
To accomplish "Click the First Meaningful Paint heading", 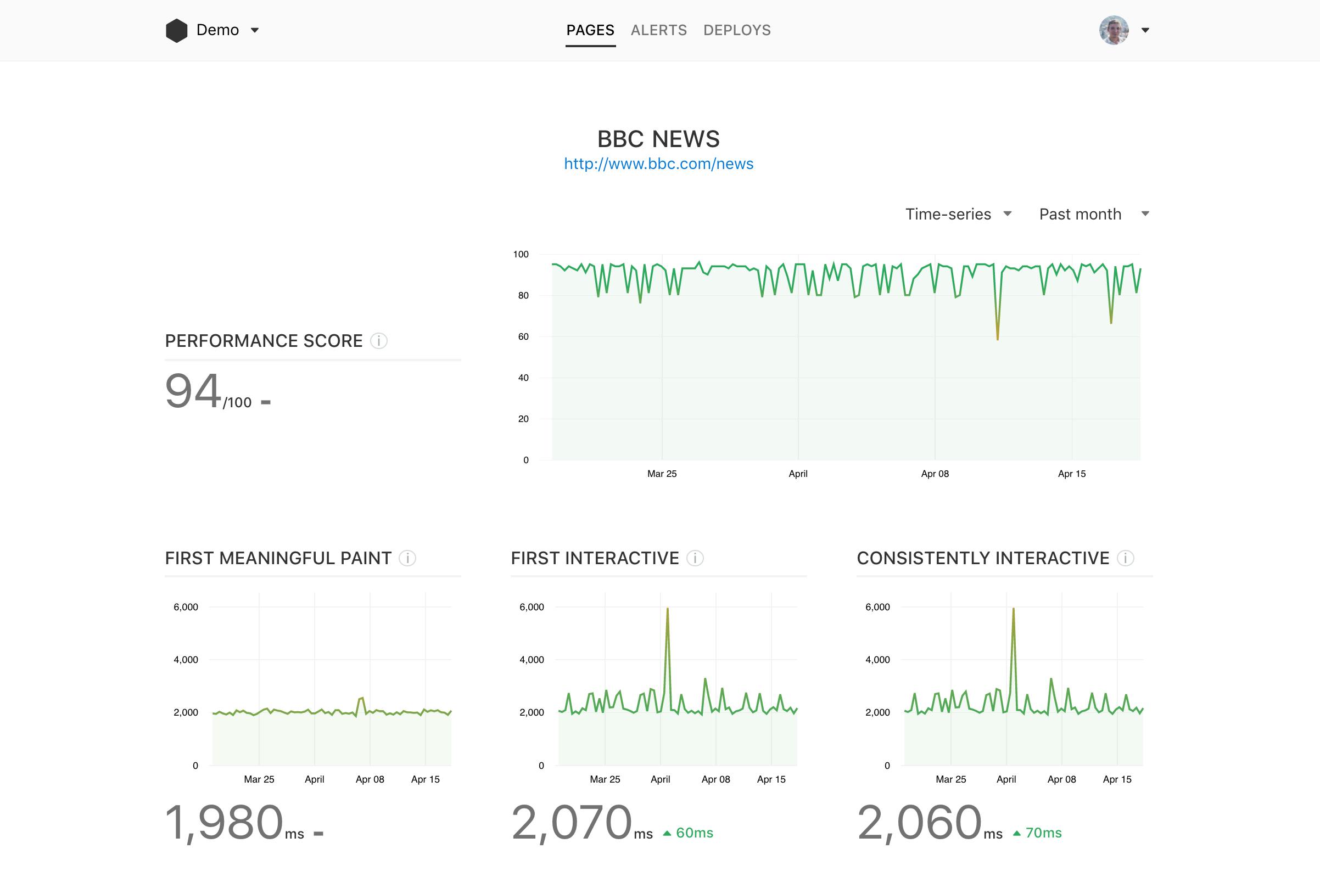I will (x=278, y=558).
